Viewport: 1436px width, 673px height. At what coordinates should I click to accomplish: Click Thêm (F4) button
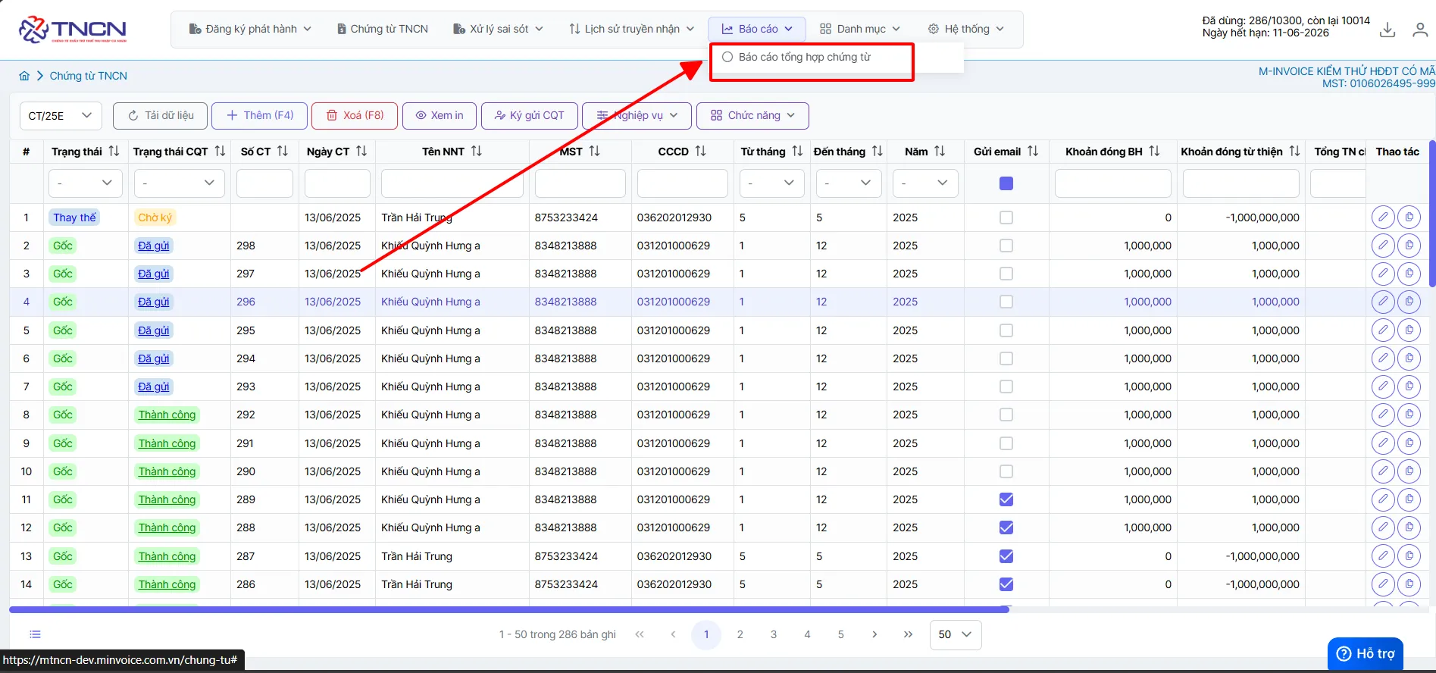259,116
